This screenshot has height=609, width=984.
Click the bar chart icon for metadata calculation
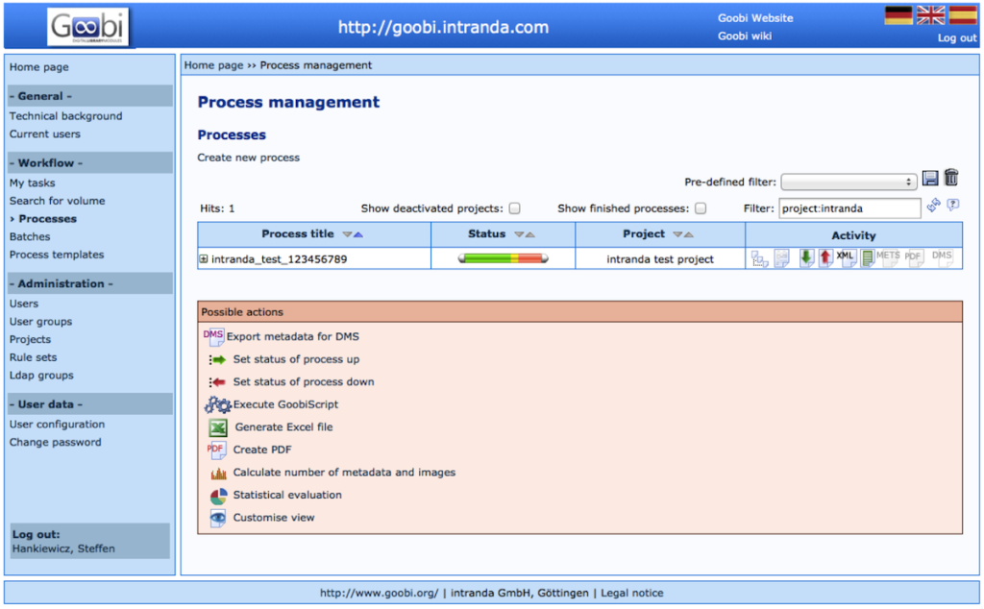218,473
